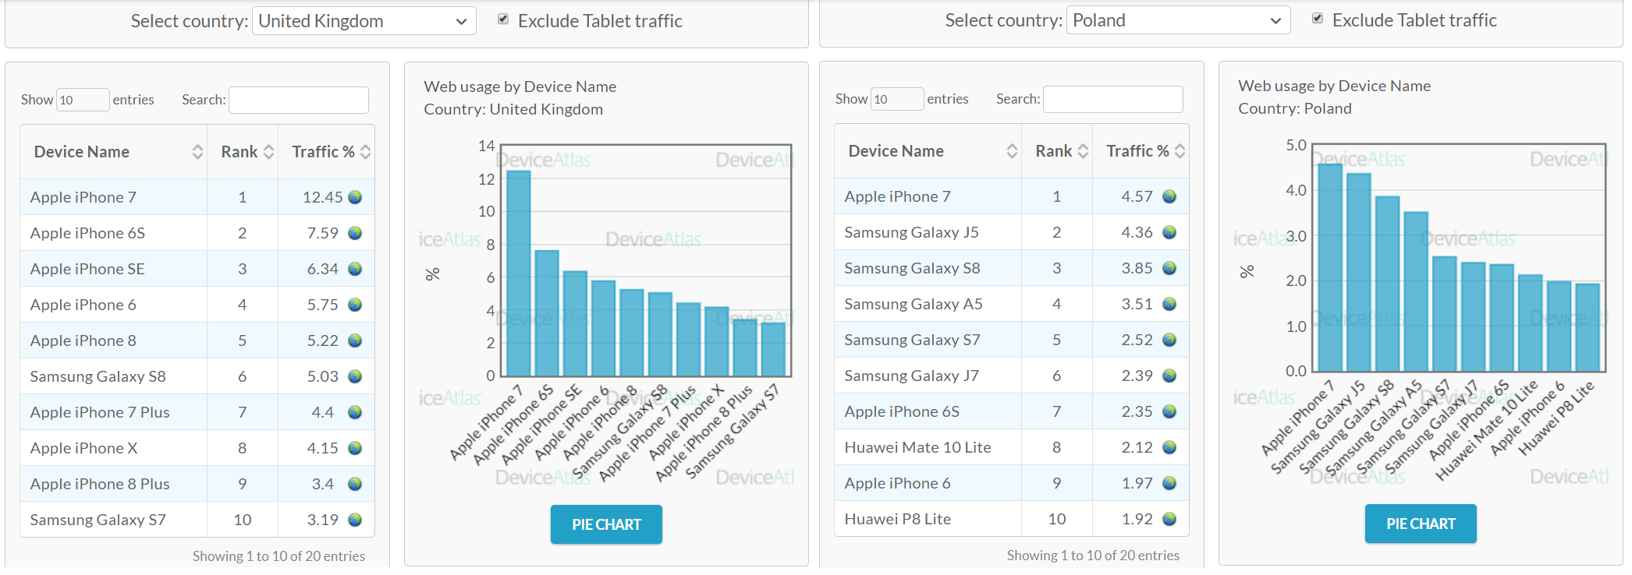Image resolution: width=1632 pixels, height=575 pixels.
Task: Sort Poland table by Rank column
Action: click(1083, 151)
